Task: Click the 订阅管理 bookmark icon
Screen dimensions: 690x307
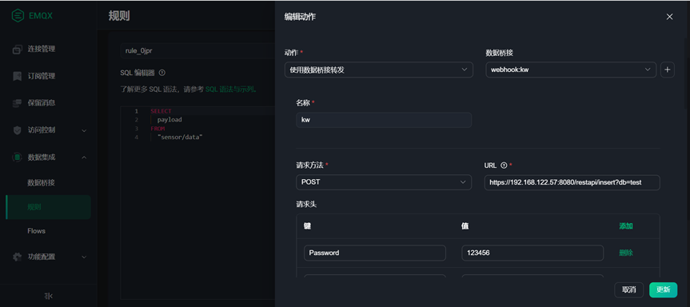Action: [x=17, y=76]
